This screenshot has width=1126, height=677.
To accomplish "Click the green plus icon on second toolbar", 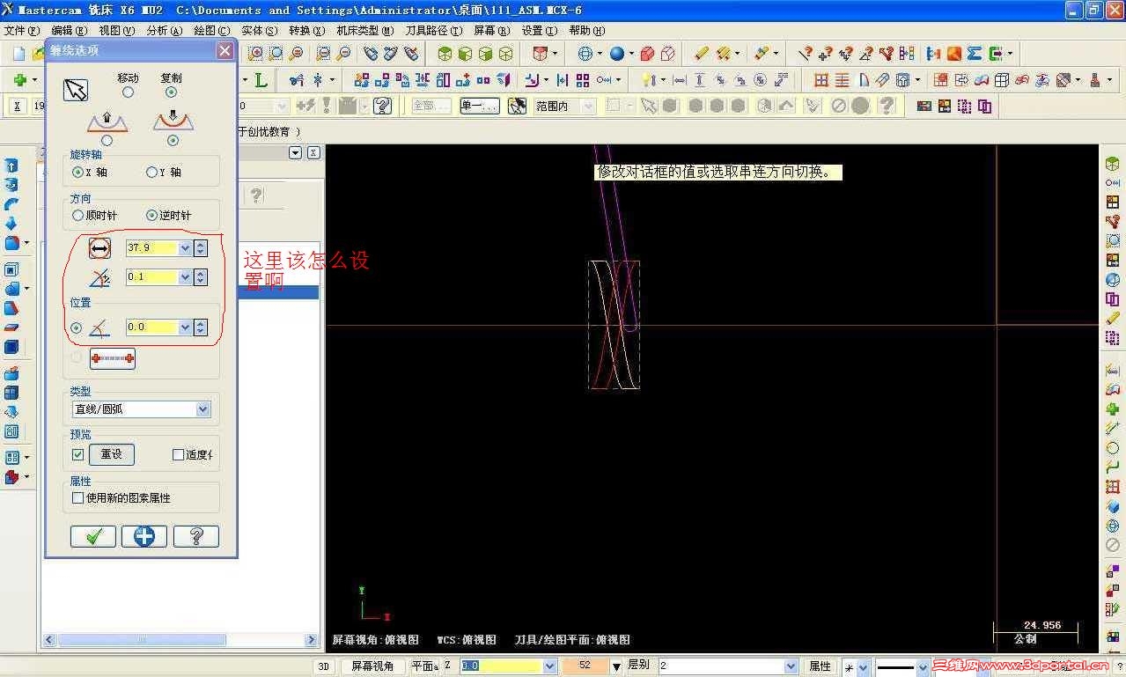I will [x=19, y=80].
